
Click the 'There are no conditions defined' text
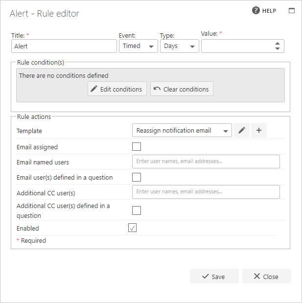point(64,75)
